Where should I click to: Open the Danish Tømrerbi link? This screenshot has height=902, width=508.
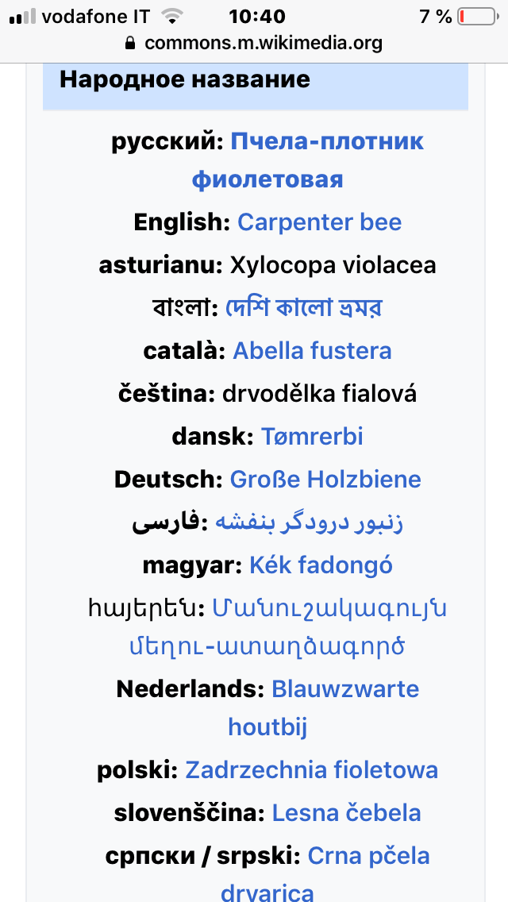[x=312, y=437]
